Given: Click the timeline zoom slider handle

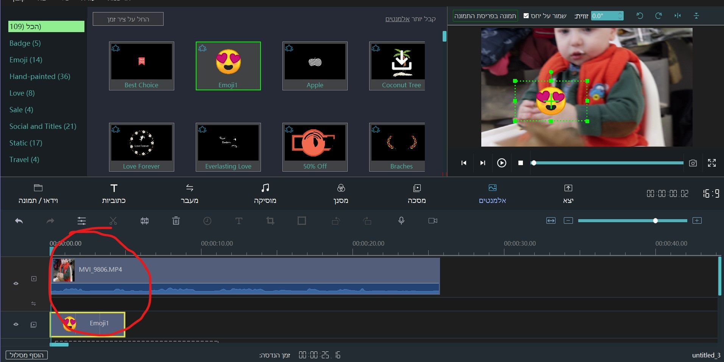Looking at the screenshot, I should click(x=655, y=221).
